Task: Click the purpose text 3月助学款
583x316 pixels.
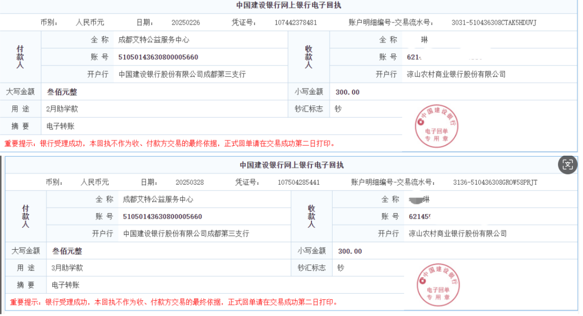Action: [x=67, y=268]
